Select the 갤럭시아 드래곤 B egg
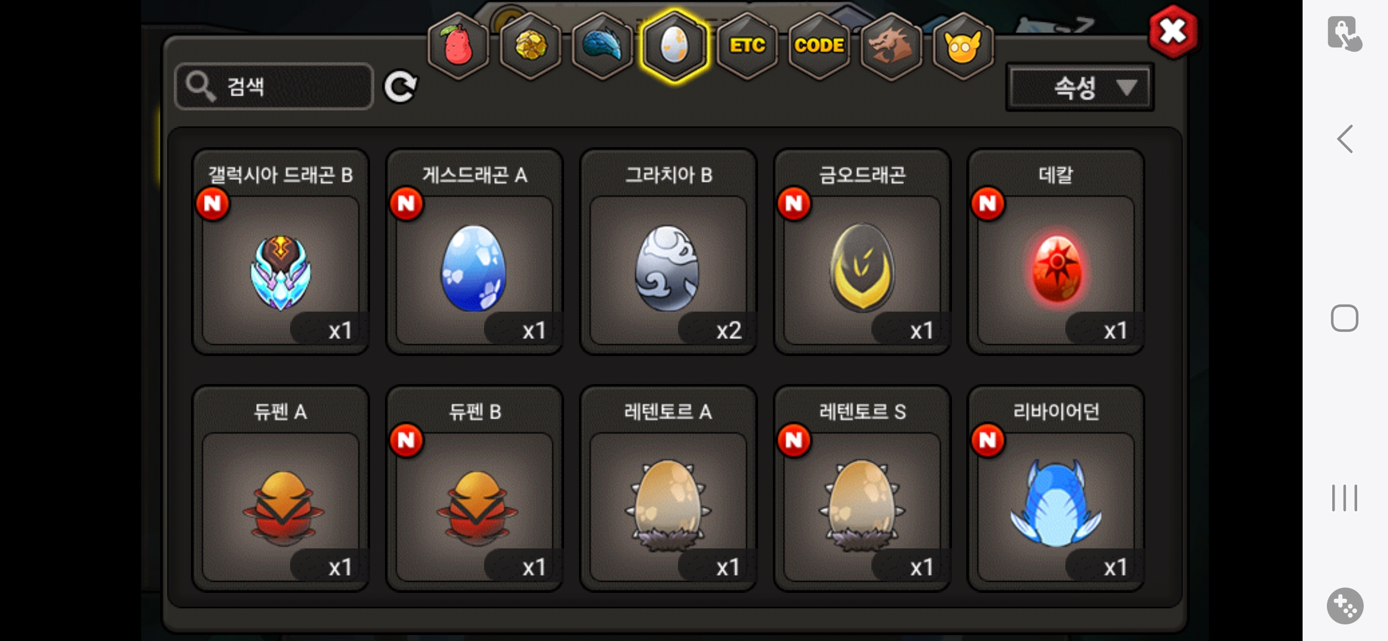Screen dimensions: 1388x641 pos(281,252)
